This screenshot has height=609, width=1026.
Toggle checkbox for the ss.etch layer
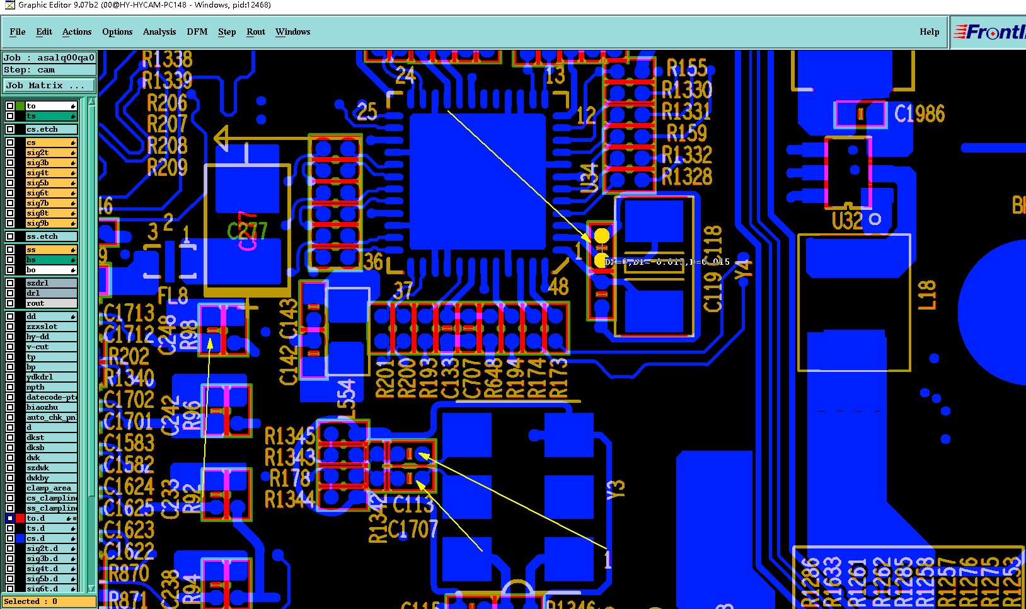pos(10,236)
